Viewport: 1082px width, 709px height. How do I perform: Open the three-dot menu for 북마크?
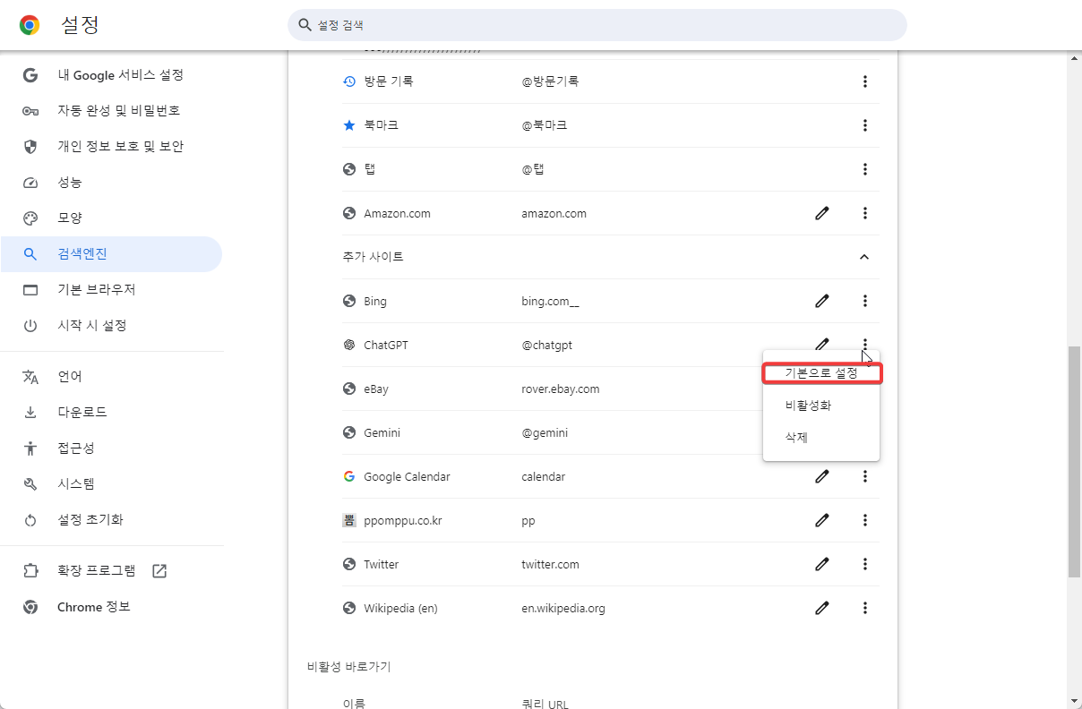coord(864,124)
